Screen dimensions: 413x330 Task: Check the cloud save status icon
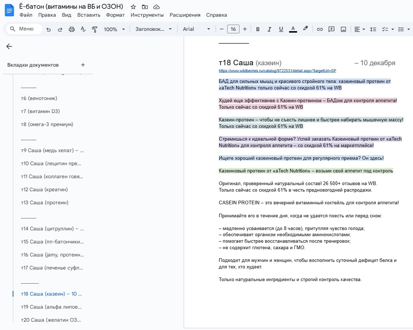coord(157,7)
